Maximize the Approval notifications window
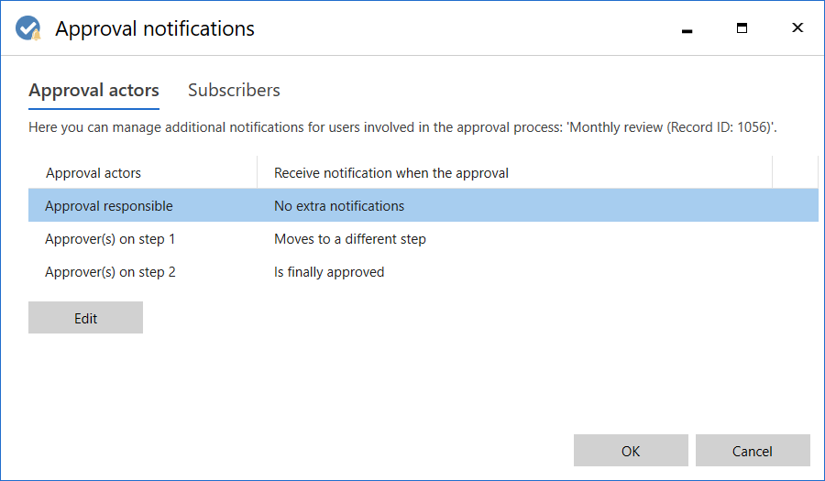 pyautogui.click(x=742, y=28)
